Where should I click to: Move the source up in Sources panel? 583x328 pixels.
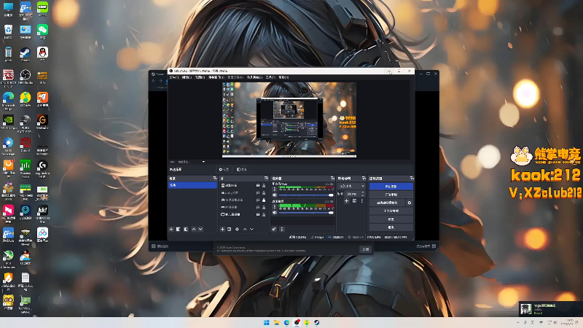[x=245, y=229]
